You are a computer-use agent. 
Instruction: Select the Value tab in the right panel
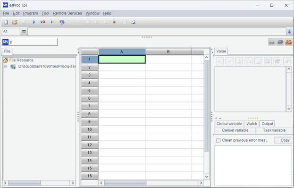pyautogui.click(x=221, y=51)
